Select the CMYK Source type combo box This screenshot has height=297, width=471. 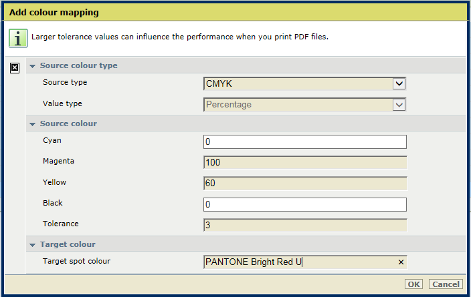point(304,83)
